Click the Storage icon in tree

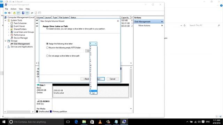click(9, 41)
